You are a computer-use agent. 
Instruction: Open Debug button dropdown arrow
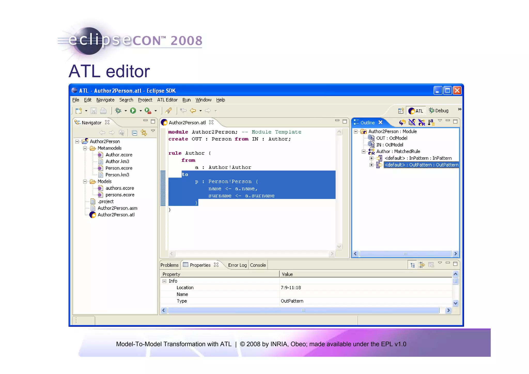click(126, 111)
